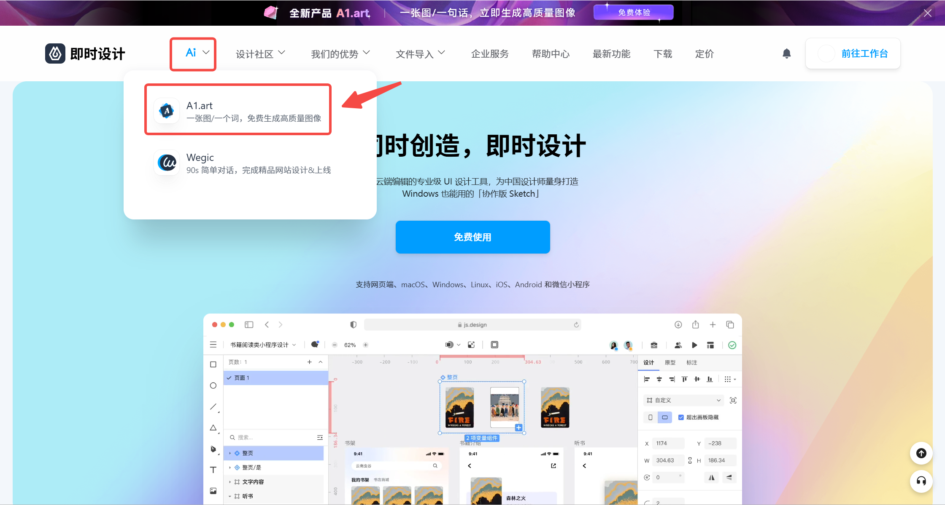Switch to the 设计 tab
Screen dimensions: 945x505
[x=648, y=363]
